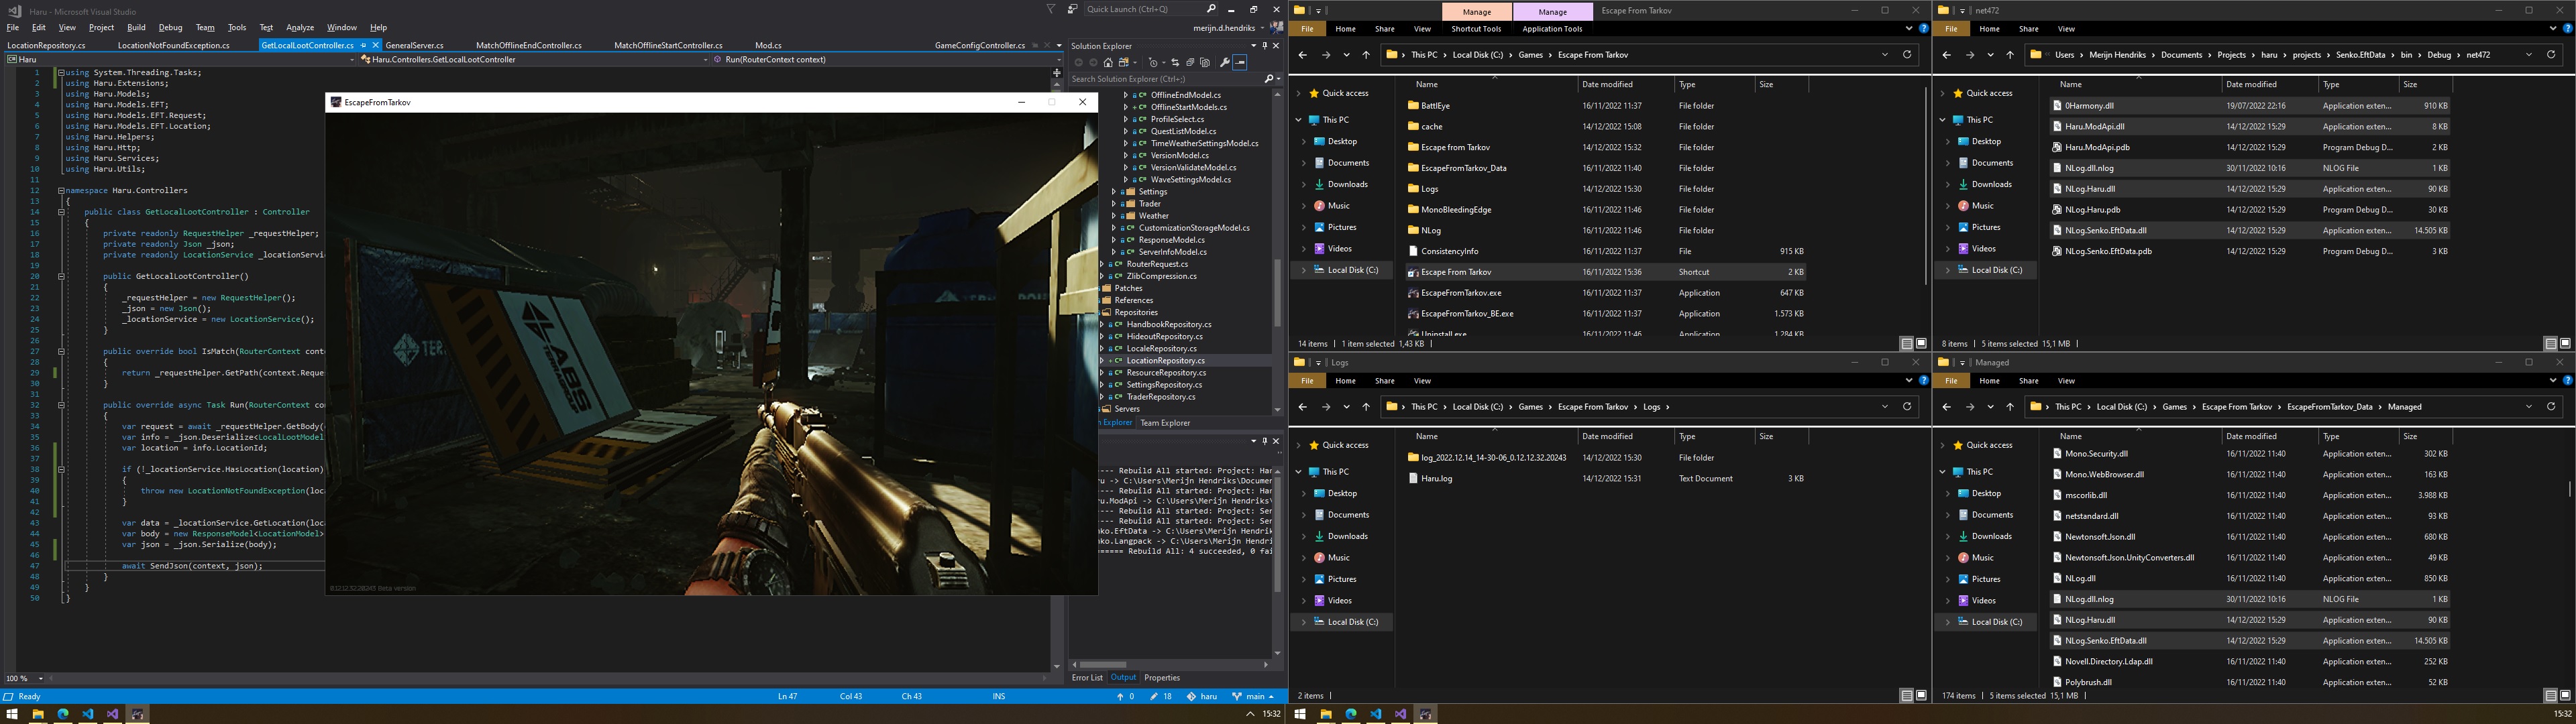Collapse This PC in the net472 window sidebar
The image size is (2576, 724).
(x=1943, y=120)
